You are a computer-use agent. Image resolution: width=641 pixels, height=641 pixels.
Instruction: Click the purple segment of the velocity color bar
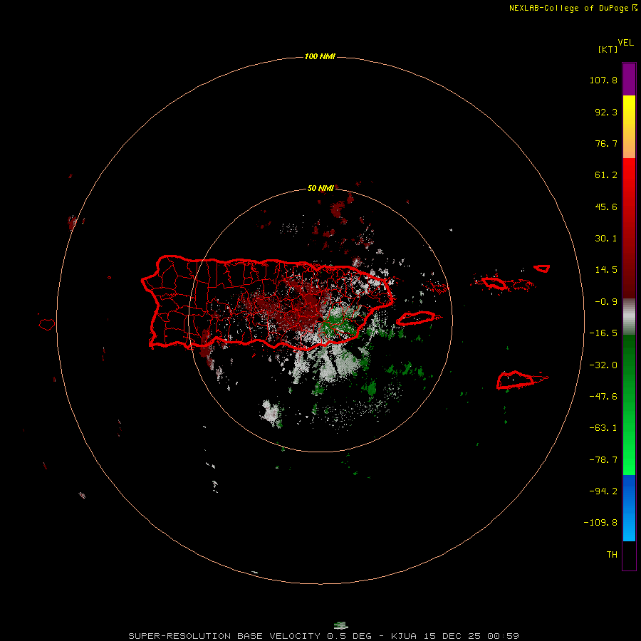[x=629, y=80]
